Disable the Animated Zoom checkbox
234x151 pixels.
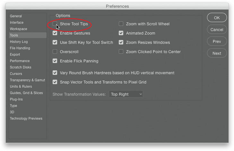[121, 33]
